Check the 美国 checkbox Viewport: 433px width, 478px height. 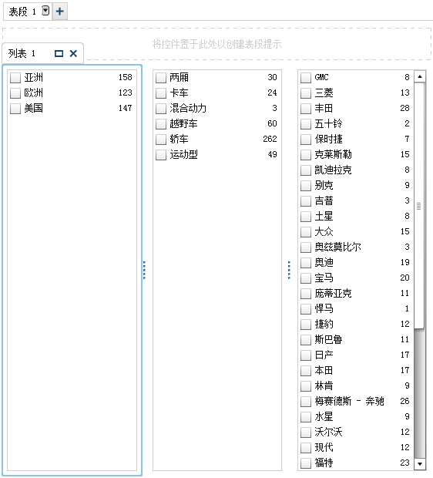(x=15, y=108)
